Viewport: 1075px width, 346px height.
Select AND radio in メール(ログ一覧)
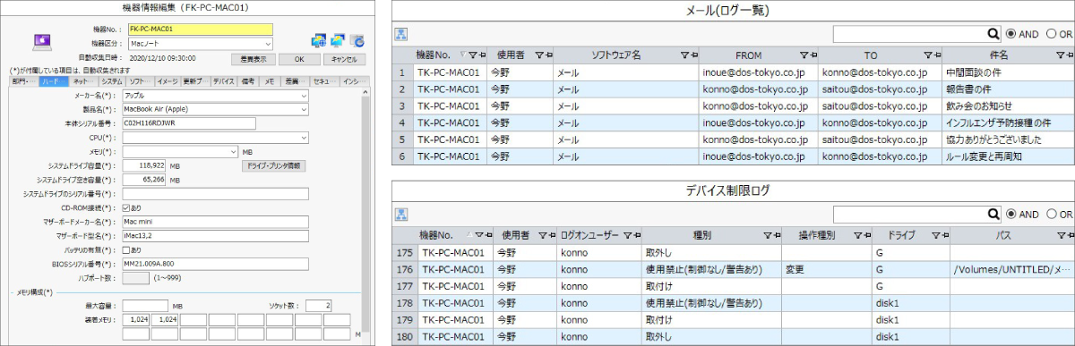coord(1011,34)
